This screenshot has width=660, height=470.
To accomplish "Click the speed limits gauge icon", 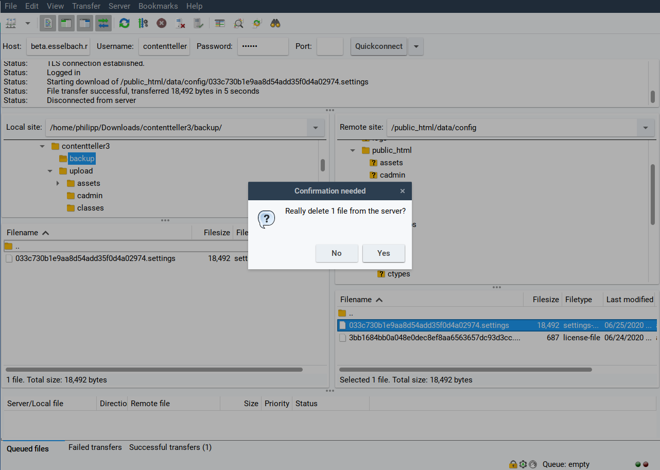I will [x=533, y=464].
